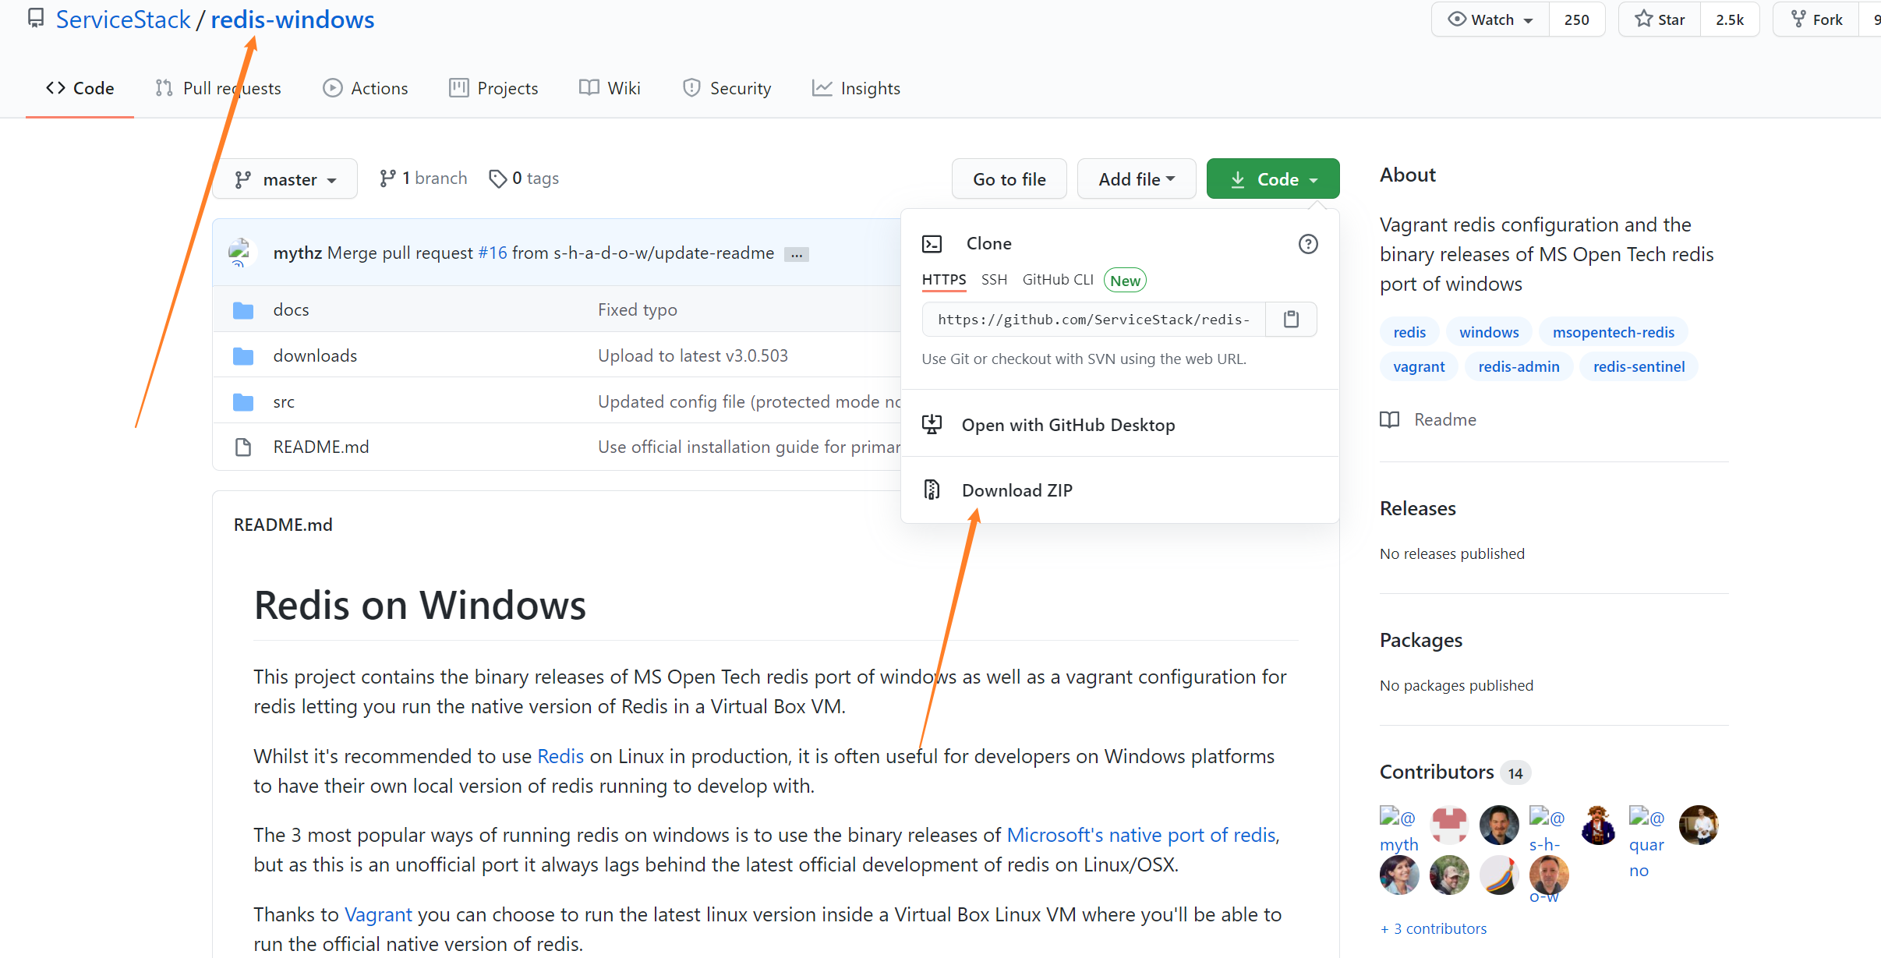Open the Add file dropdown
The height and width of the screenshot is (958, 1881).
[x=1137, y=179]
